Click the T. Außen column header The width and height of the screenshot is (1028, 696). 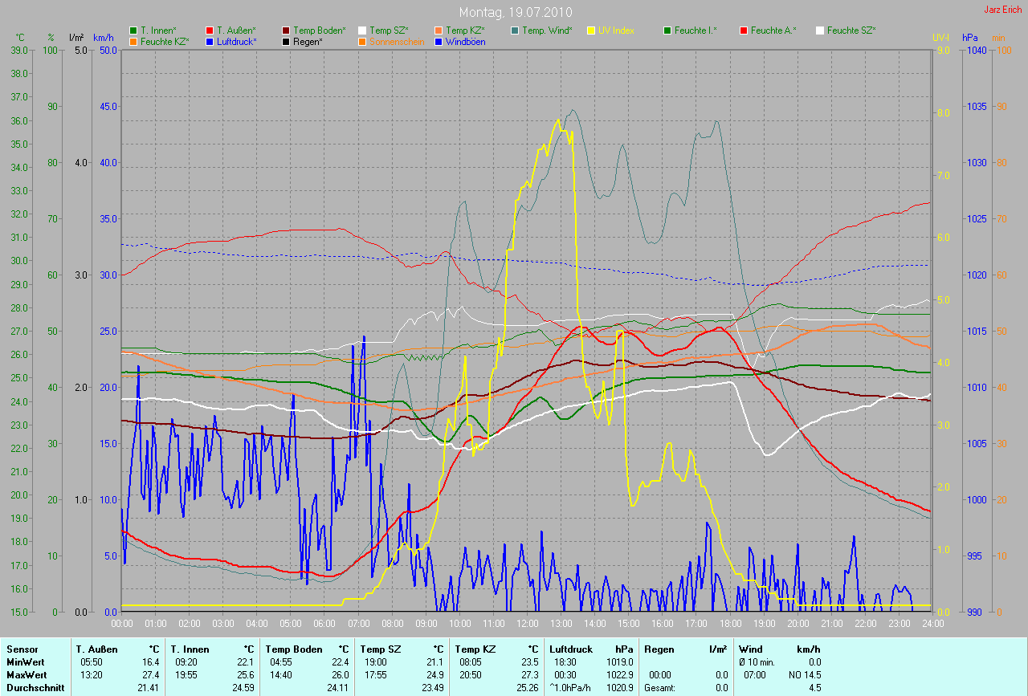[x=96, y=649]
